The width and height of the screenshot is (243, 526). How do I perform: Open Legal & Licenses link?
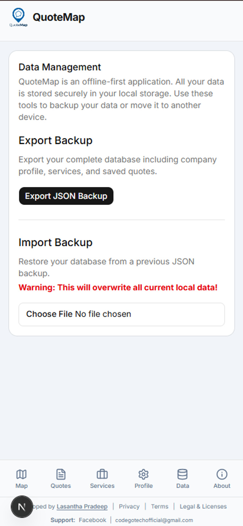[x=203, y=506]
